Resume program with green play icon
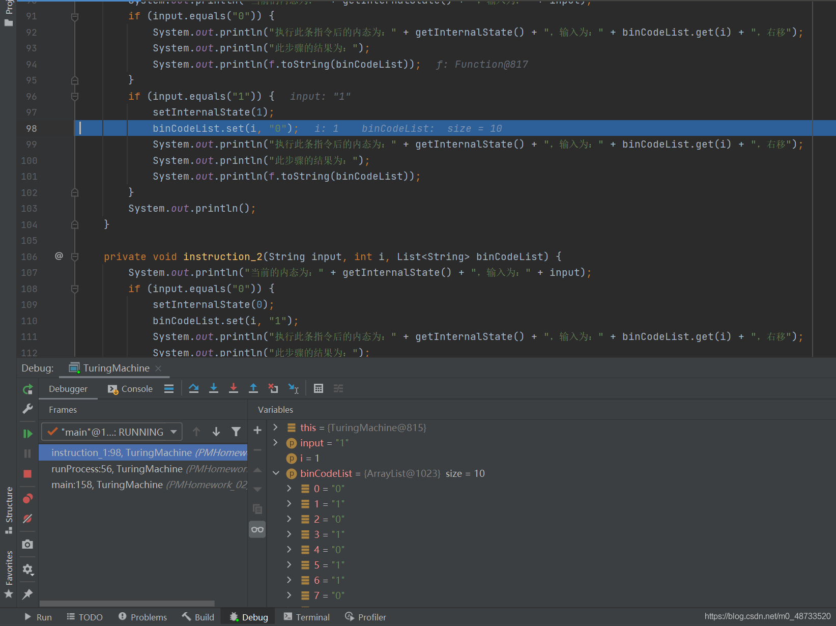836x626 pixels. tap(27, 434)
